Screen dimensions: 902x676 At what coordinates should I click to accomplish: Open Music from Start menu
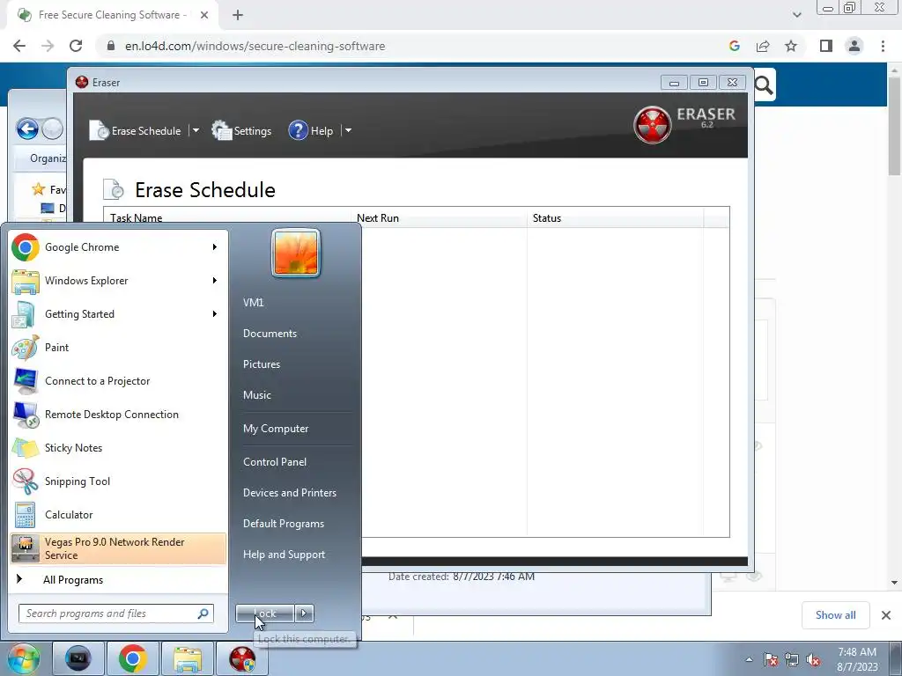pos(256,395)
